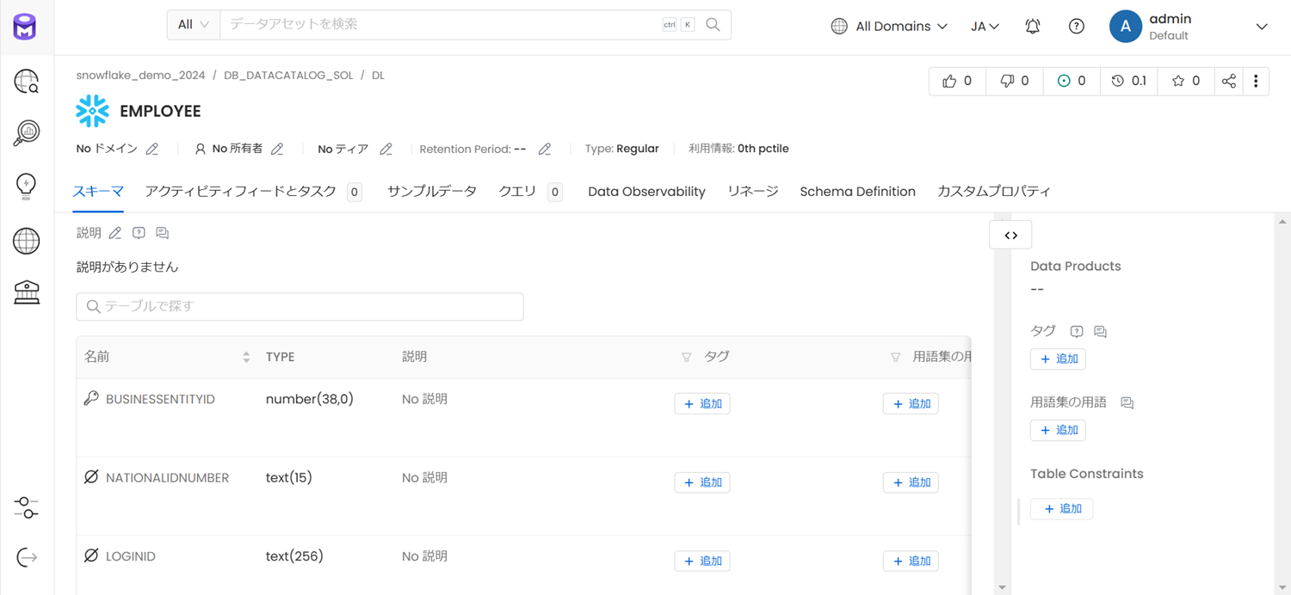Click 追加 under Table Constraints
Viewport: 1291px width, 595px height.
click(x=1061, y=509)
